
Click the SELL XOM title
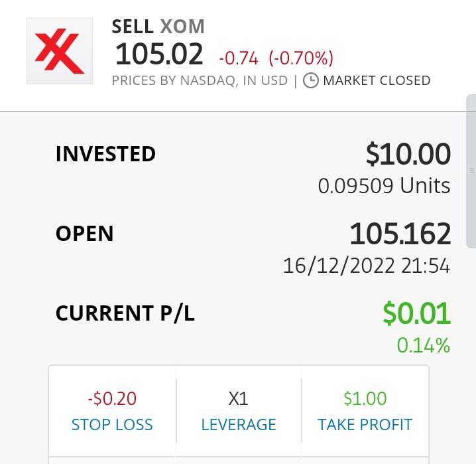pyautogui.click(x=158, y=27)
